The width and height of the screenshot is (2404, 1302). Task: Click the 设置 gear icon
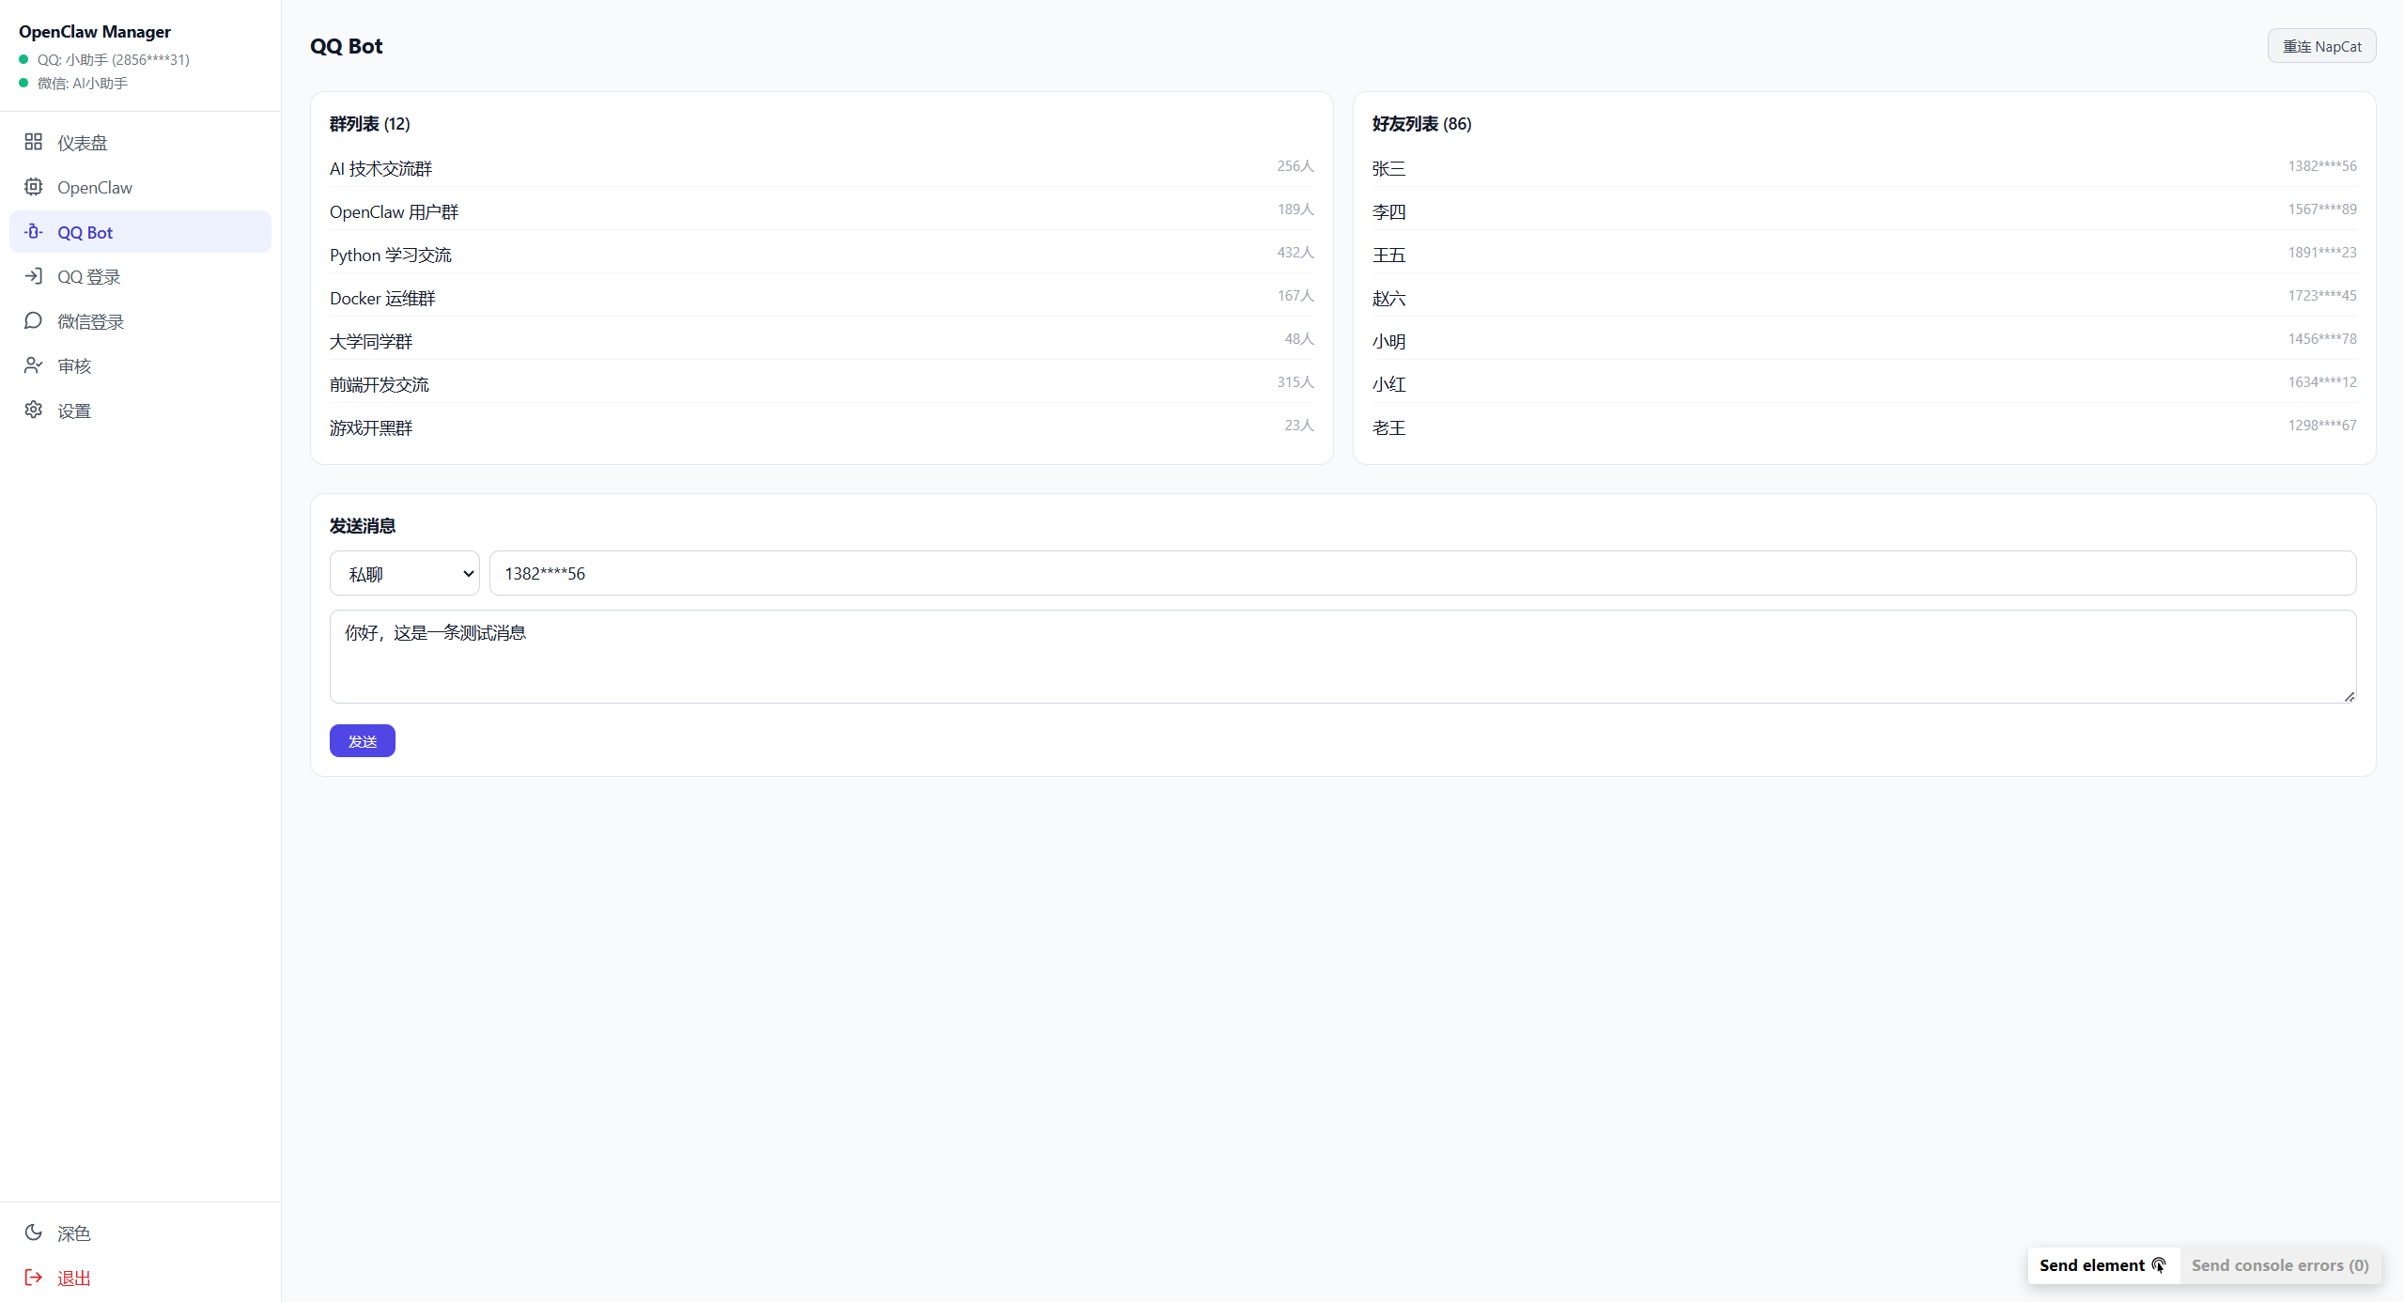(33, 410)
